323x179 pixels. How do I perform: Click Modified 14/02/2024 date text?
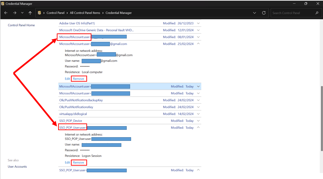tap(178, 114)
